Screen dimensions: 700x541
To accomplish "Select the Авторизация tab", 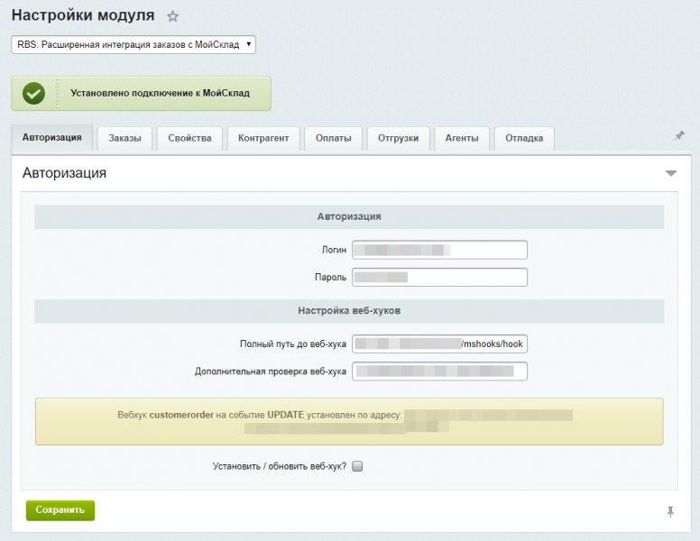I will 52,137.
